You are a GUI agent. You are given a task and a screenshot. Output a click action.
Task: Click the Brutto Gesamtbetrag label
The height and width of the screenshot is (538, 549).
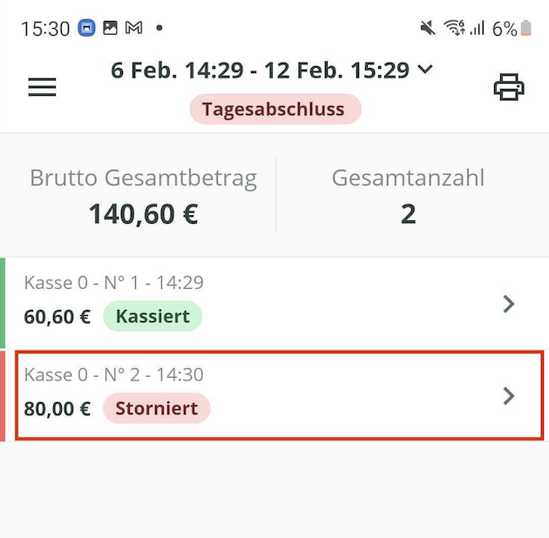coord(143,178)
